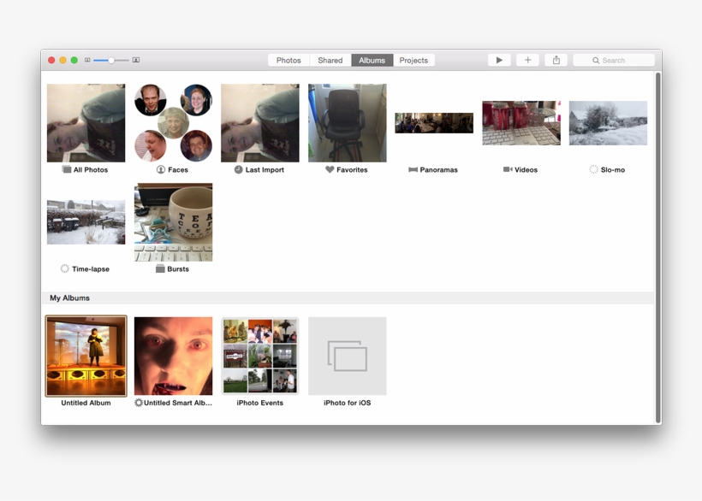
Task: Open the All Photos album
Action: point(86,122)
